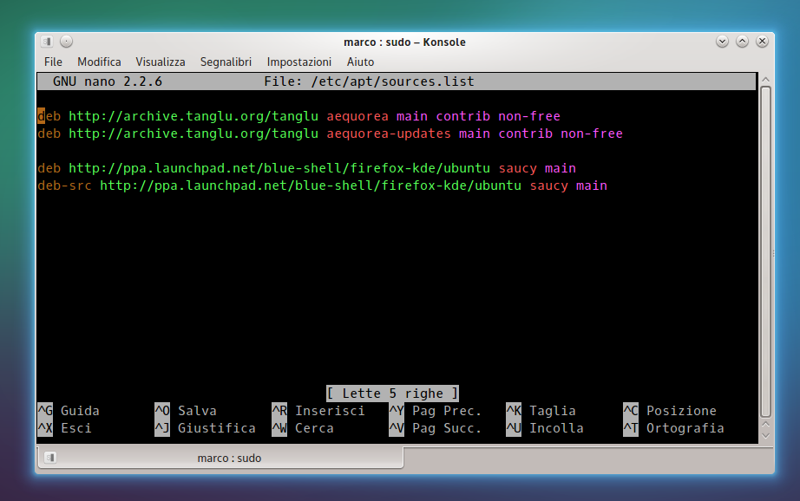Click 'non-free' on the aequorea-updates line
800x501 pixels.
(592, 133)
